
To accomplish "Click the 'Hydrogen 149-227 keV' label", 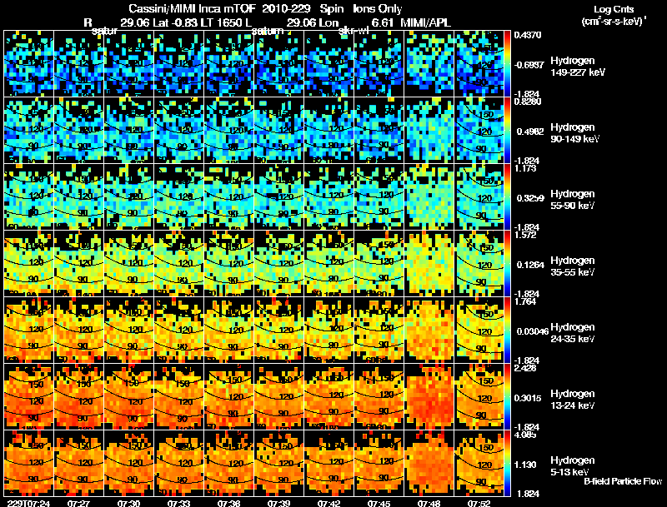I will [x=577, y=67].
